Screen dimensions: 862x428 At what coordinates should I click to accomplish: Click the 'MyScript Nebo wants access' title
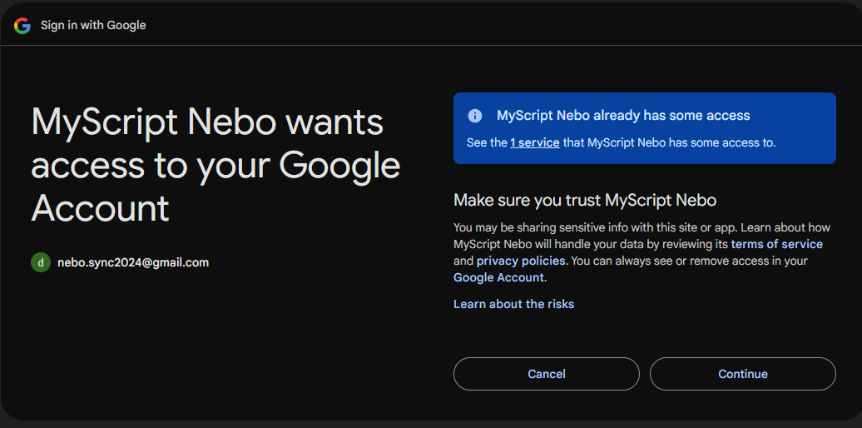(x=215, y=165)
